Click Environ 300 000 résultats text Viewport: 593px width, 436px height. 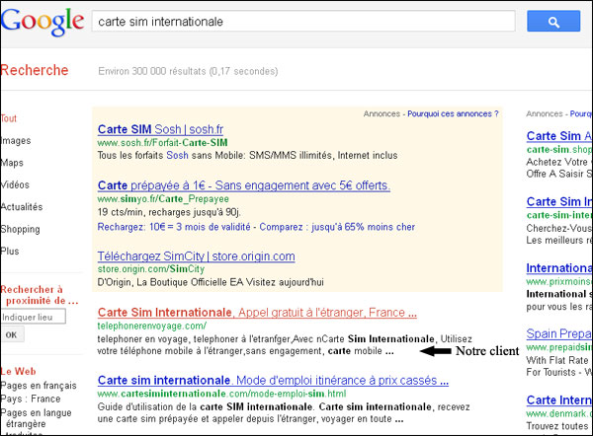tap(188, 71)
